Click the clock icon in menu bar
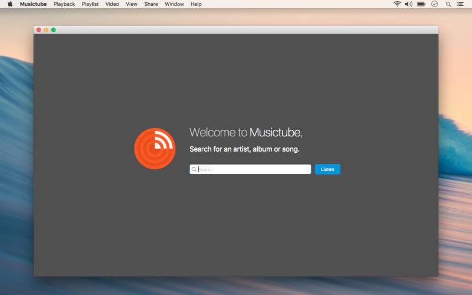Image resolution: width=472 pixels, height=295 pixels. pos(434,4)
